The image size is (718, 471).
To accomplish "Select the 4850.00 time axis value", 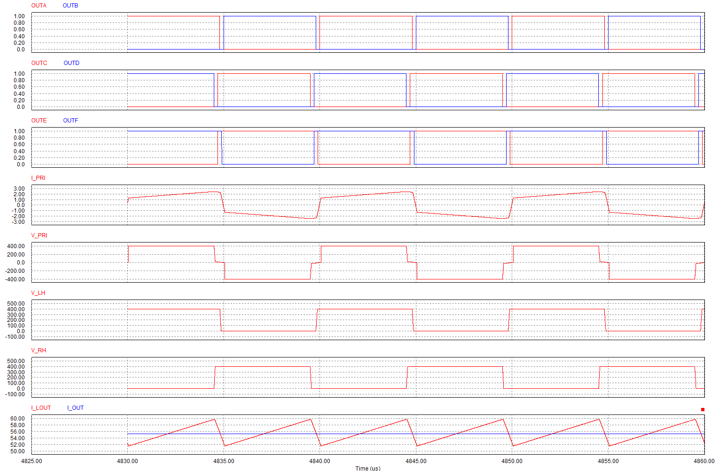I will click(x=512, y=461).
